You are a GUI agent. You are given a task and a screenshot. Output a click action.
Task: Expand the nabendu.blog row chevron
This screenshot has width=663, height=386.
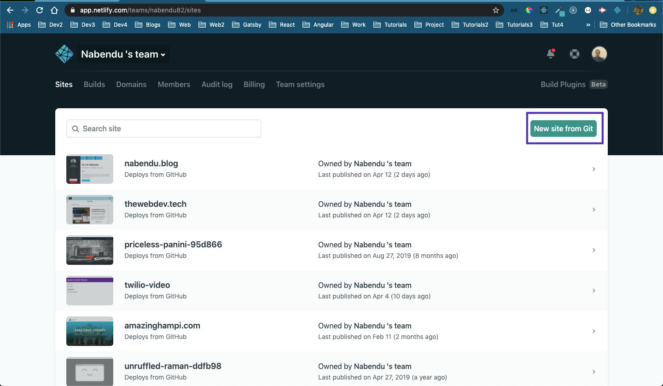tap(594, 169)
